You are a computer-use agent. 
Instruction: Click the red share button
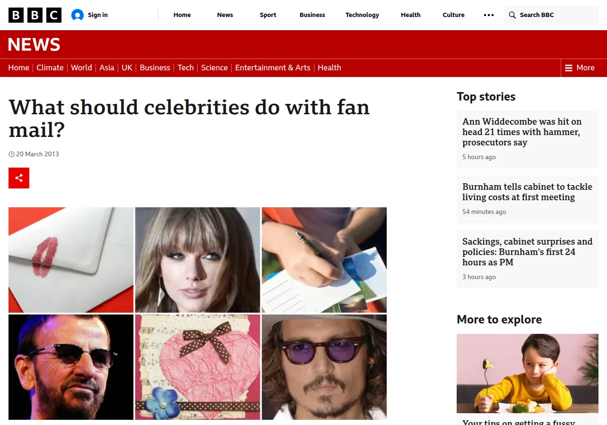(19, 178)
